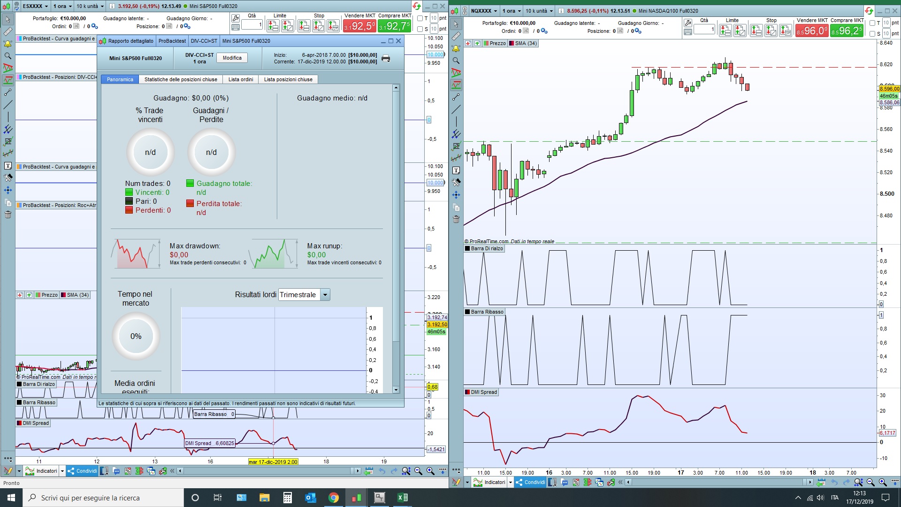Open the Trimestrale period dropdown

tap(325, 295)
